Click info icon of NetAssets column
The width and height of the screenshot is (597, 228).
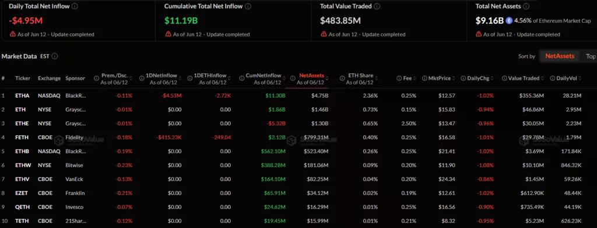293,79
